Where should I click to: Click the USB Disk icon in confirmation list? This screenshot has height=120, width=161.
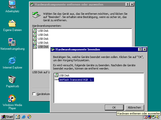pos(56,75)
